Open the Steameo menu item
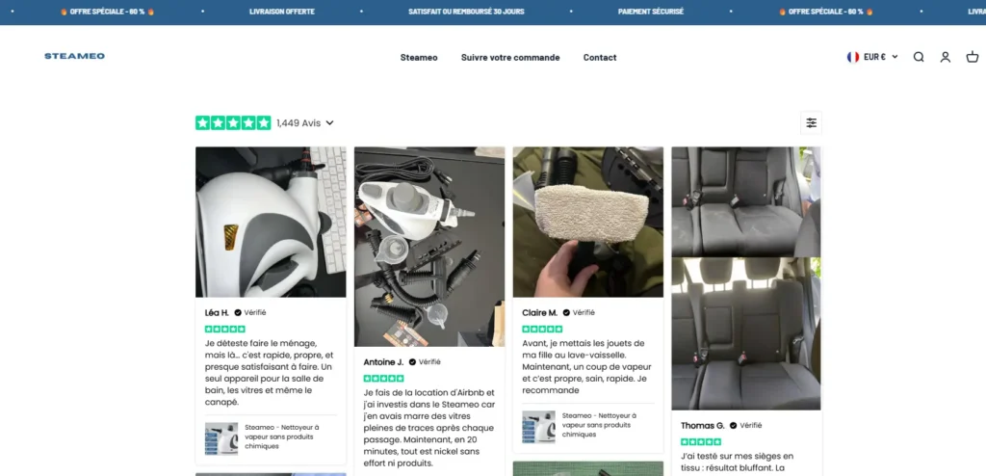The width and height of the screenshot is (986, 476). 419,58
